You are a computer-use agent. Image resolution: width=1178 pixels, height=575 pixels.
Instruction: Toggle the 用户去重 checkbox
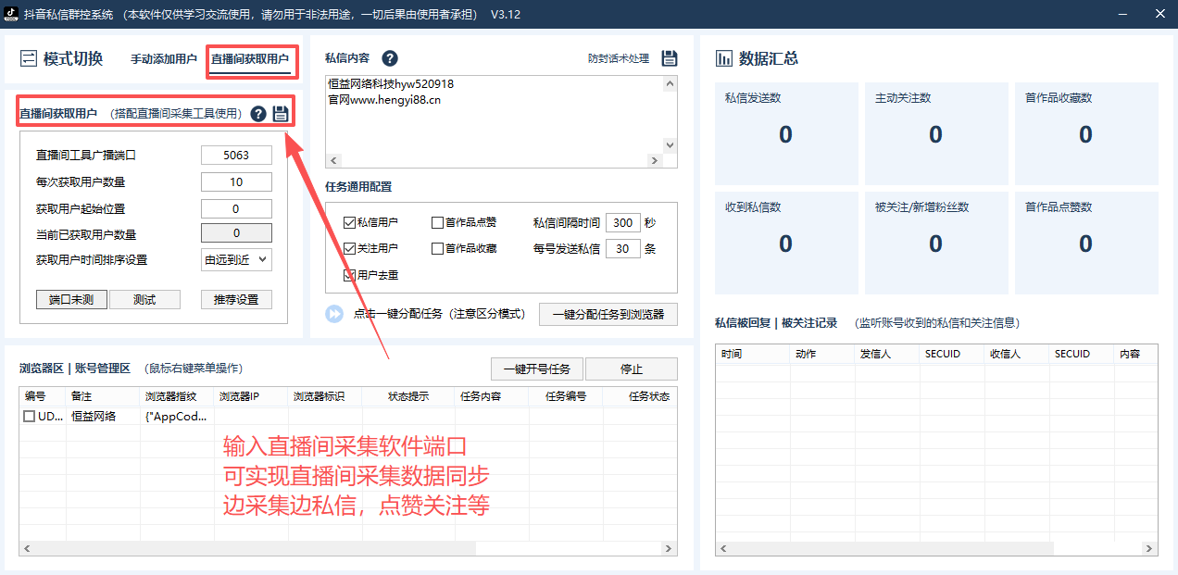coord(349,275)
